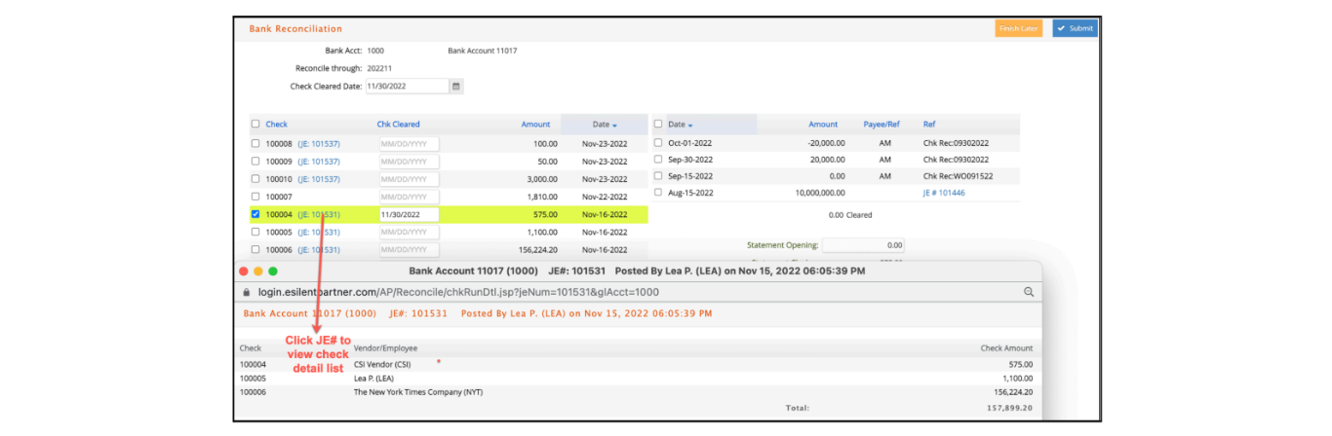Viewport: 1332px width, 436px height.
Task: Open JE: 101537 link on check 100010
Action: [319, 179]
